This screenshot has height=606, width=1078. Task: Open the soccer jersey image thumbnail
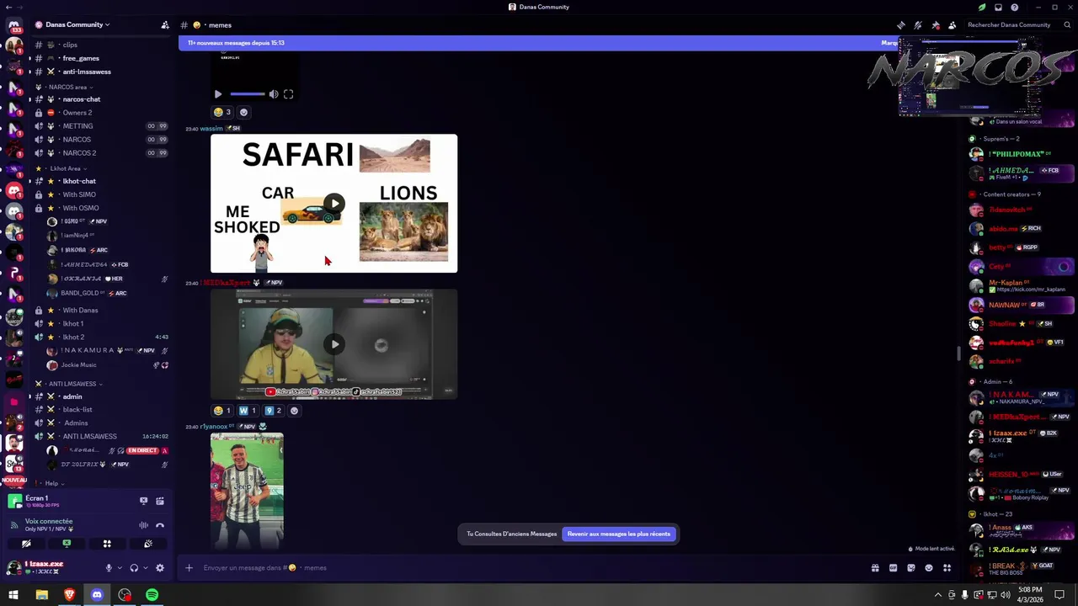tap(247, 492)
